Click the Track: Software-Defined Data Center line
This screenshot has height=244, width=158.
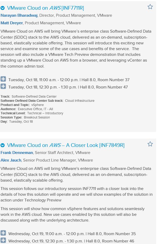[x=29, y=97]
